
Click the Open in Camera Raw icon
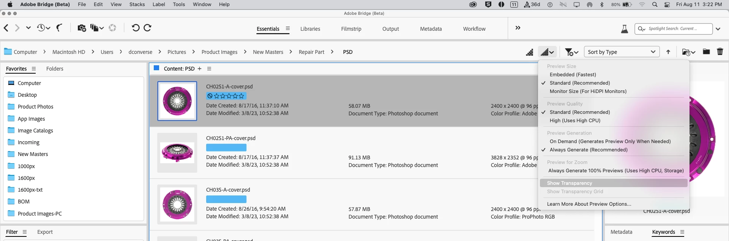[112, 28]
